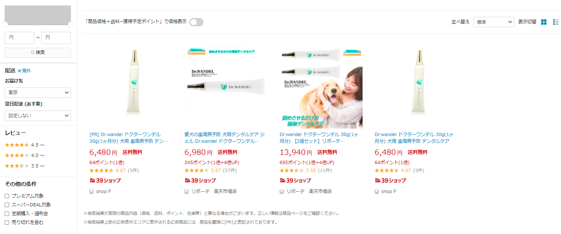This screenshot has height=234, width=561.
Task: Click the right handle of the price slider
Action: coord(70,24)
